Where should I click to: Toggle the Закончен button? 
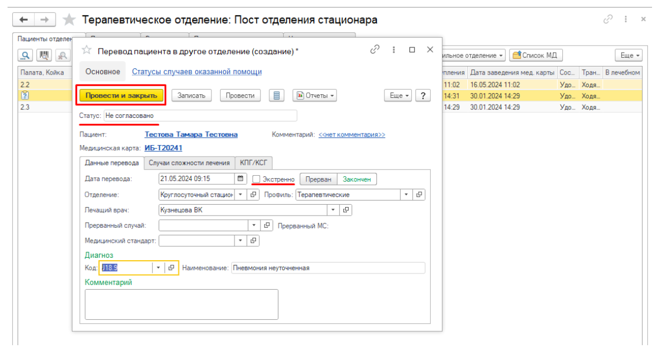point(356,180)
